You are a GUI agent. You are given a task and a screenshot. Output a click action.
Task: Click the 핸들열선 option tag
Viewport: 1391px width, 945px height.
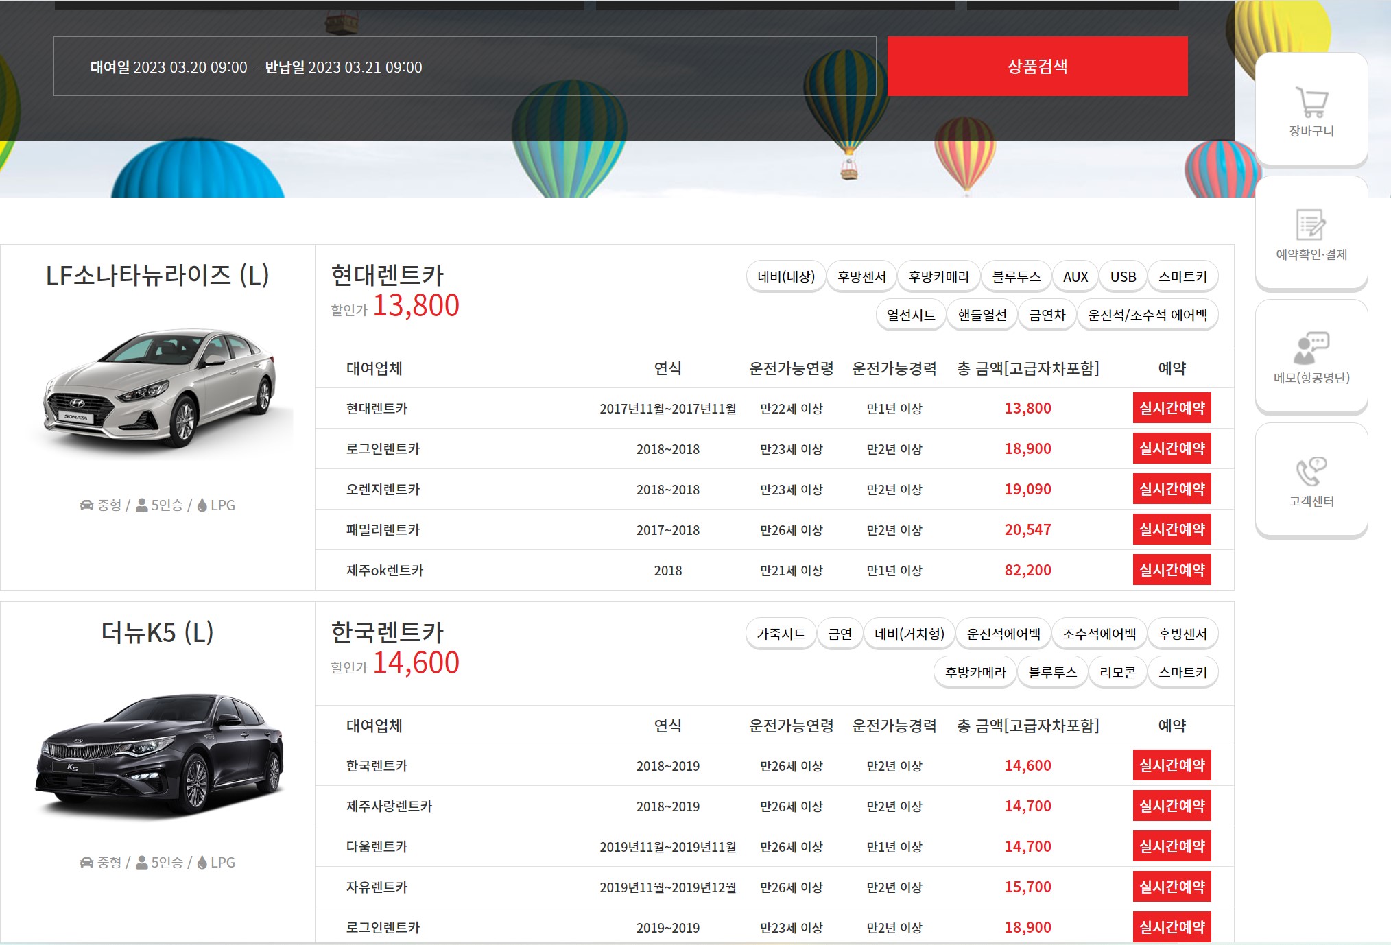point(982,315)
